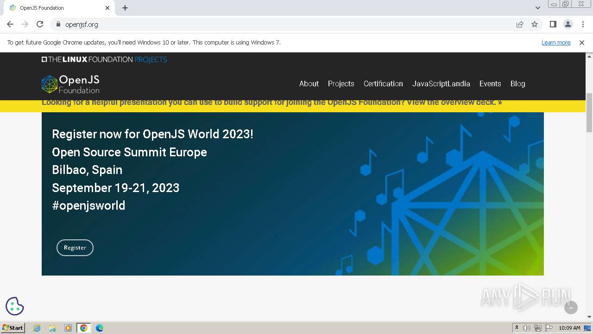Click the "#openjsworld" hashtag text
The image size is (593, 334).
[x=88, y=206]
